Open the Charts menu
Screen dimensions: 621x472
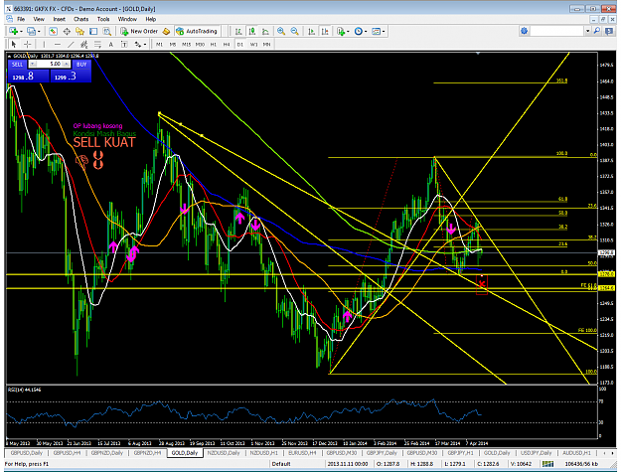[80, 19]
